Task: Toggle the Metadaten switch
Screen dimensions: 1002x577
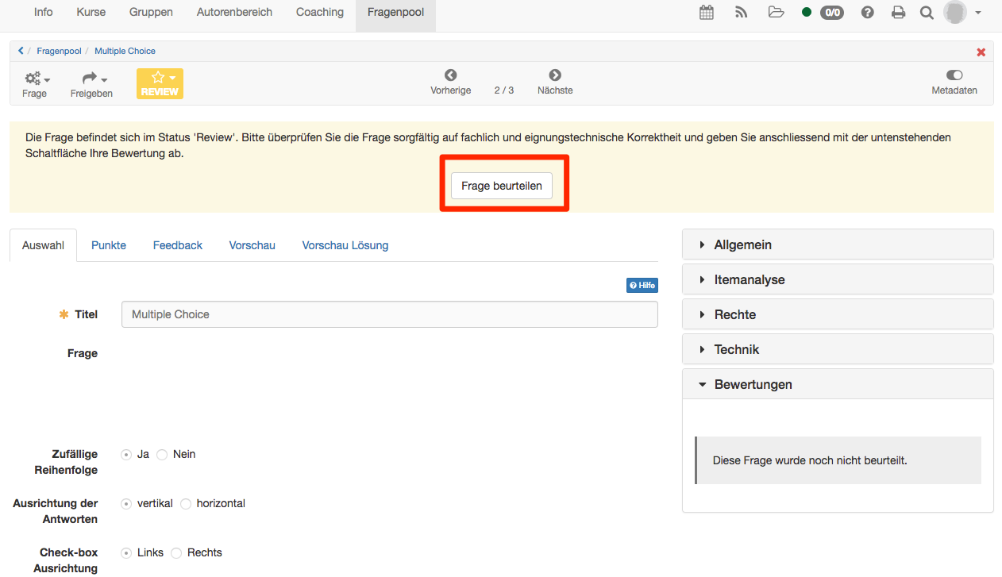Action: pyautogui.click(x=954, y=75)
